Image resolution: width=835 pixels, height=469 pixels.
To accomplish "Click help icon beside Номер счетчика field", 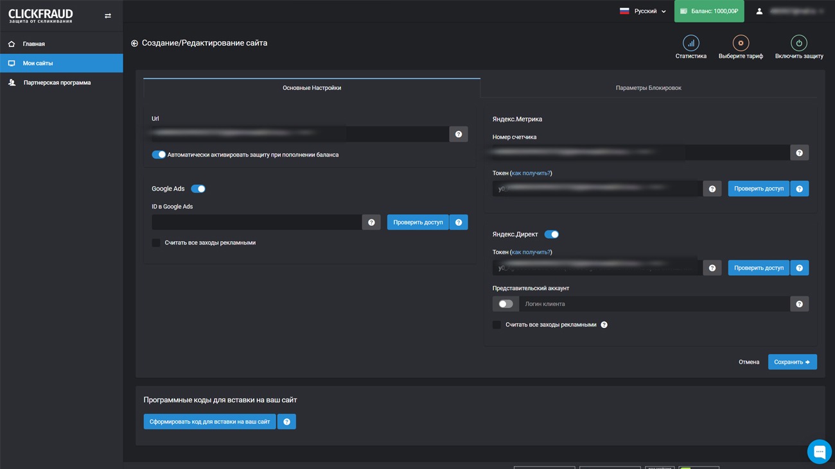I will pos(799,153).
